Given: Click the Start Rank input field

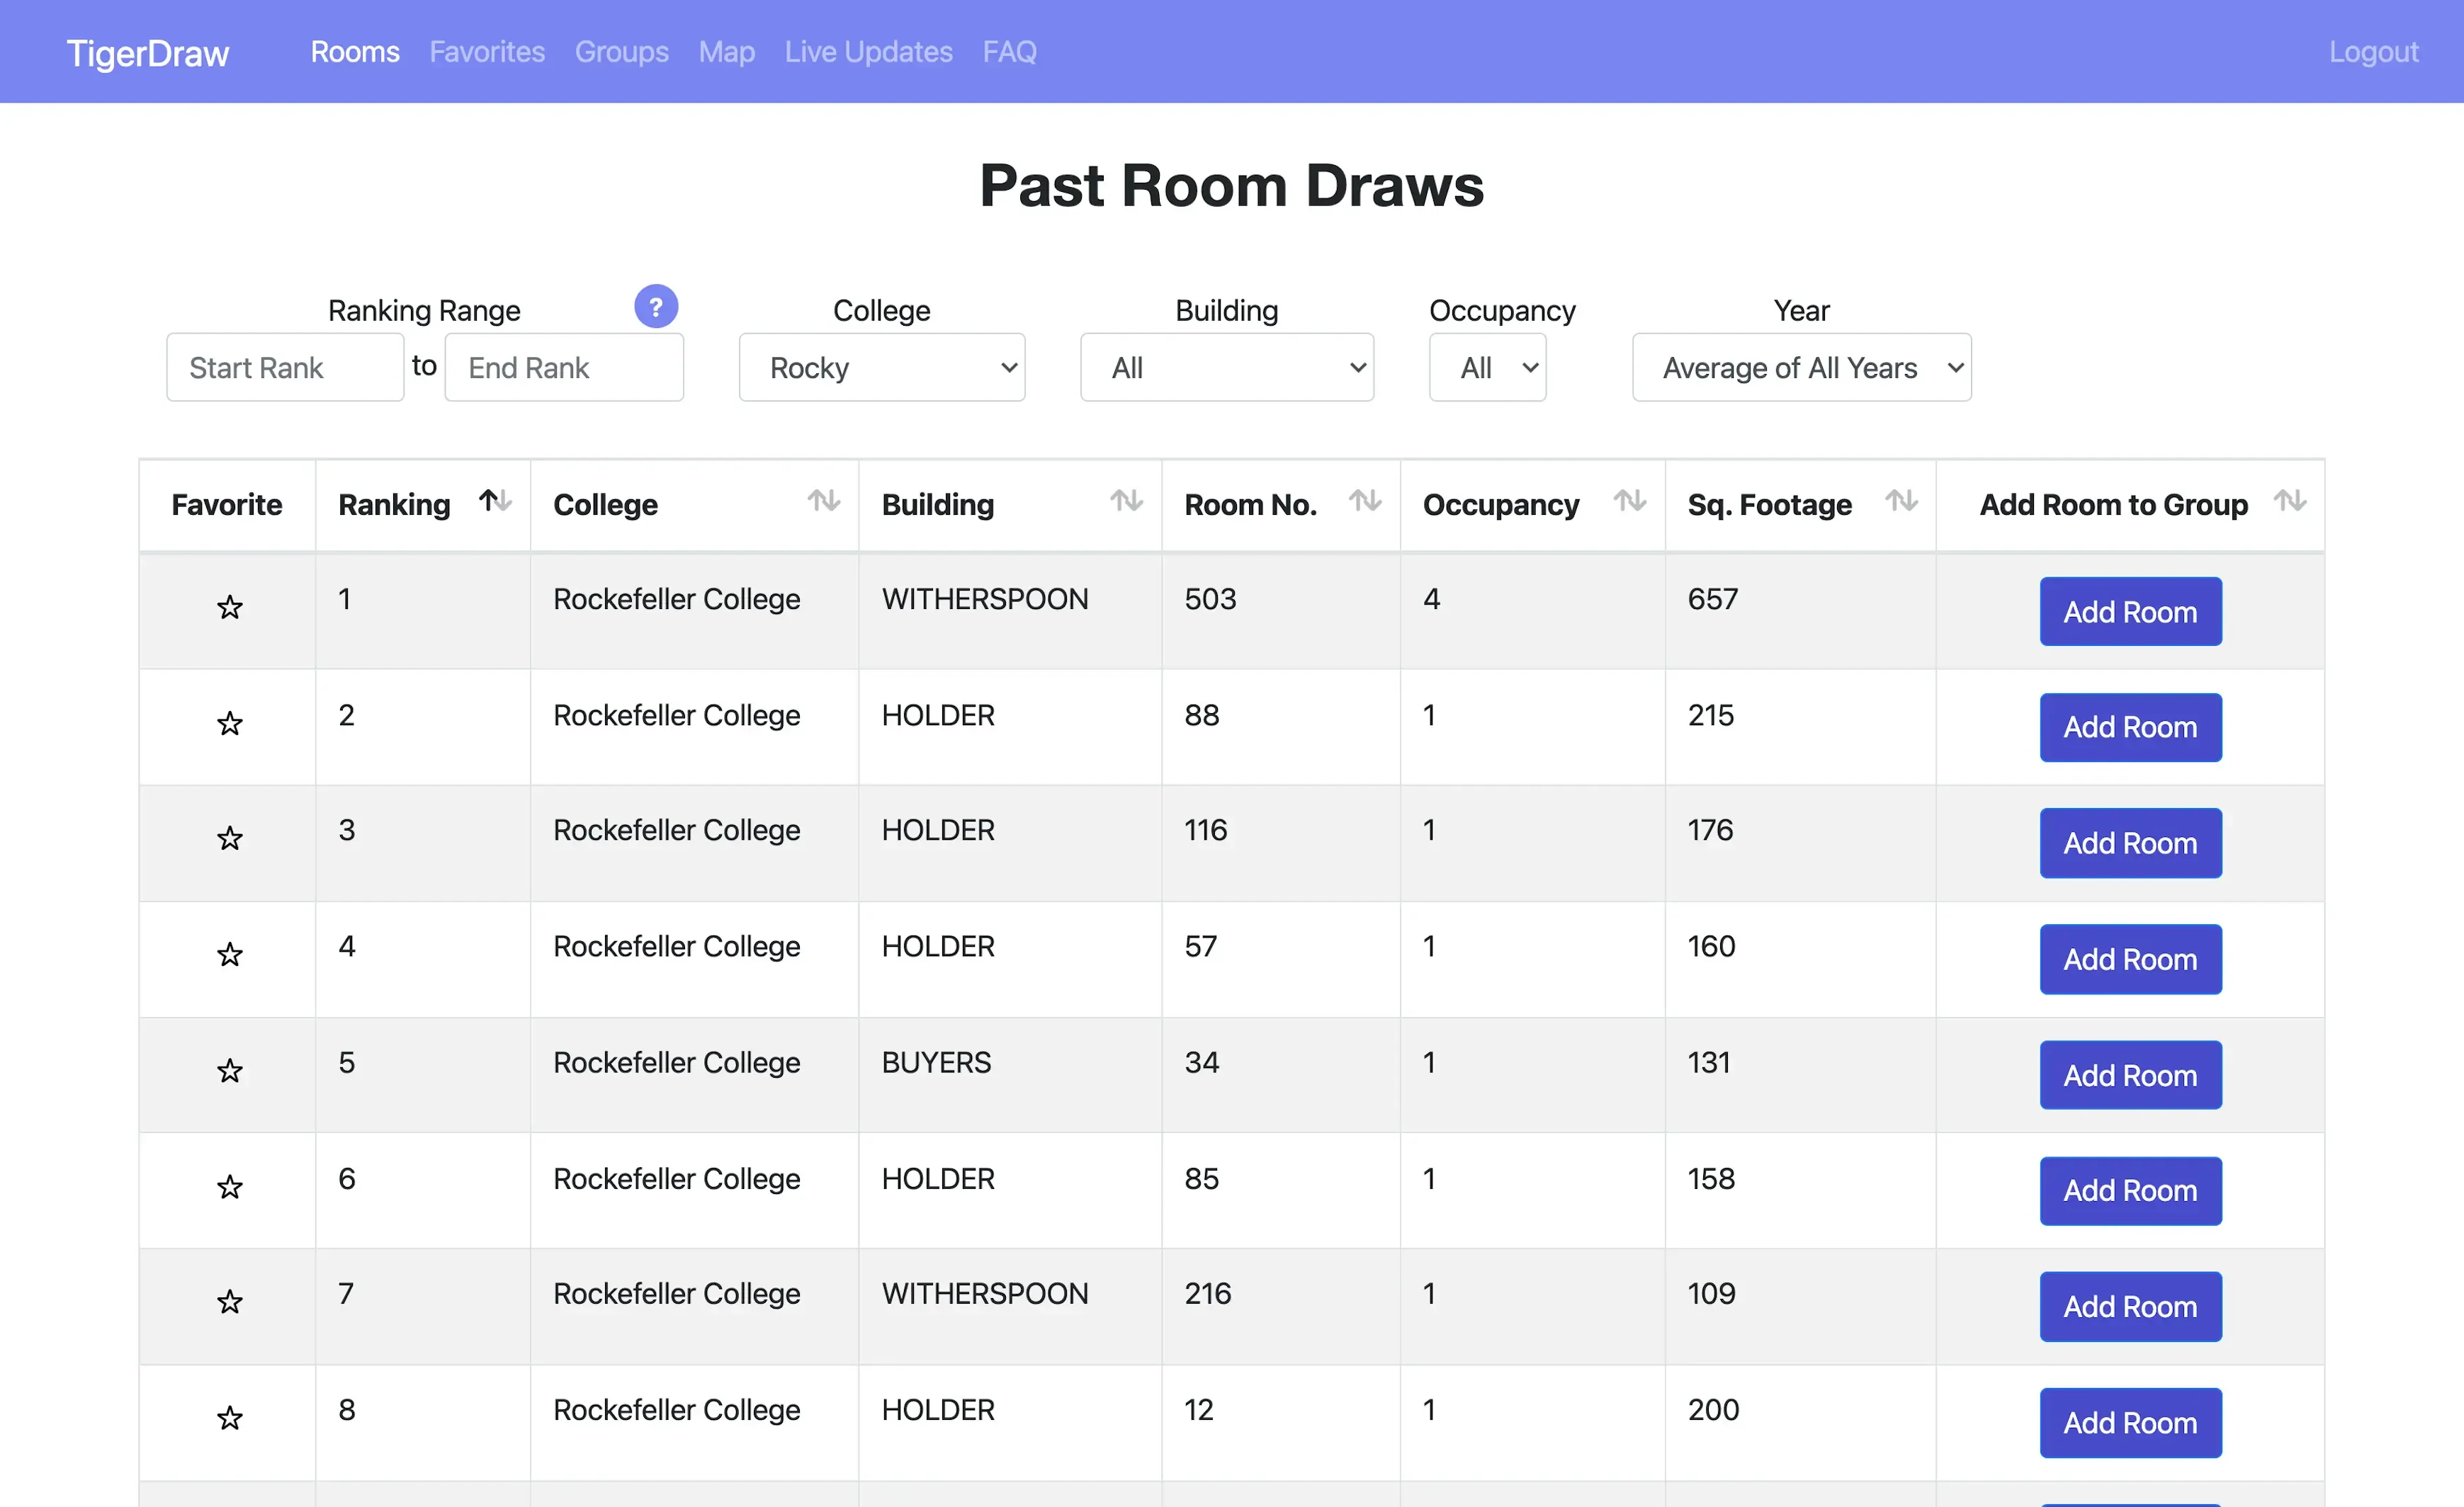Looking at the screenshot, I should pyautogui.click(x=285, y=367).
